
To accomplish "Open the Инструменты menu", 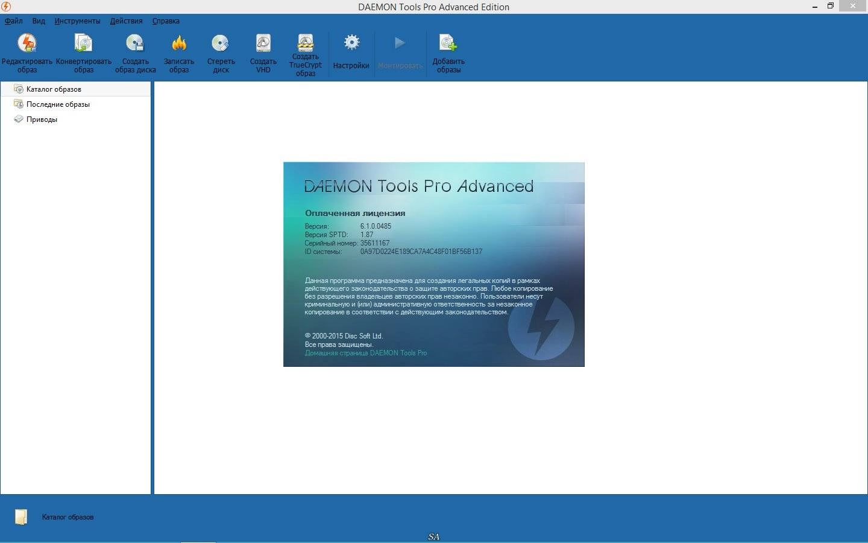I will click(77, 21).
